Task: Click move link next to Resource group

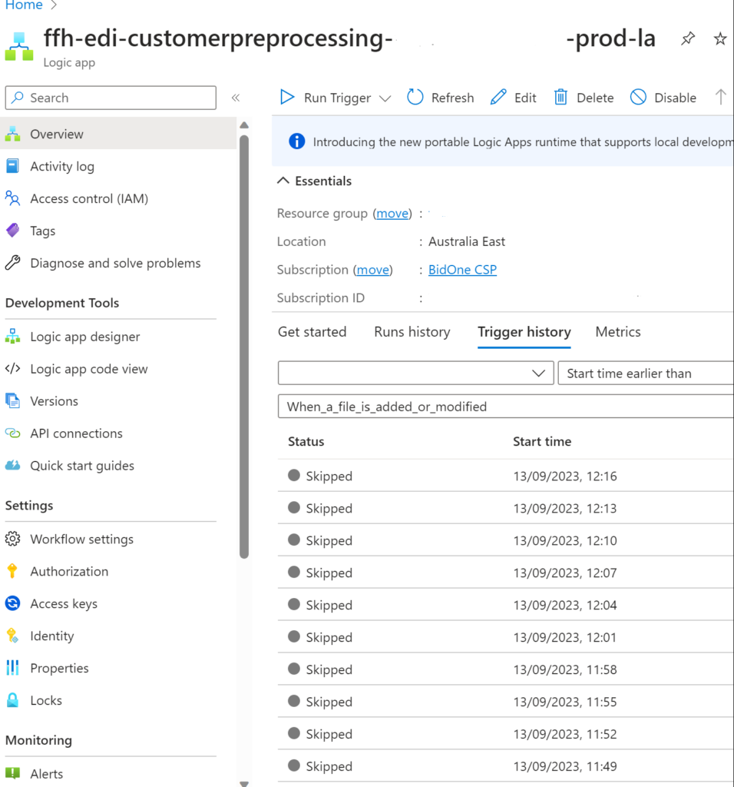Action: (392, 214)
